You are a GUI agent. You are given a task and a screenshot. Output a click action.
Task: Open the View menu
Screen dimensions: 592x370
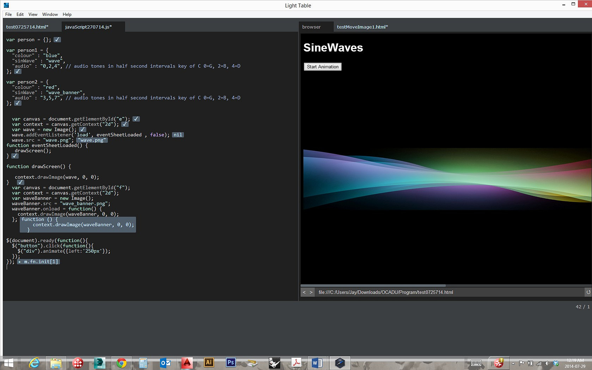tap(33, 14)
